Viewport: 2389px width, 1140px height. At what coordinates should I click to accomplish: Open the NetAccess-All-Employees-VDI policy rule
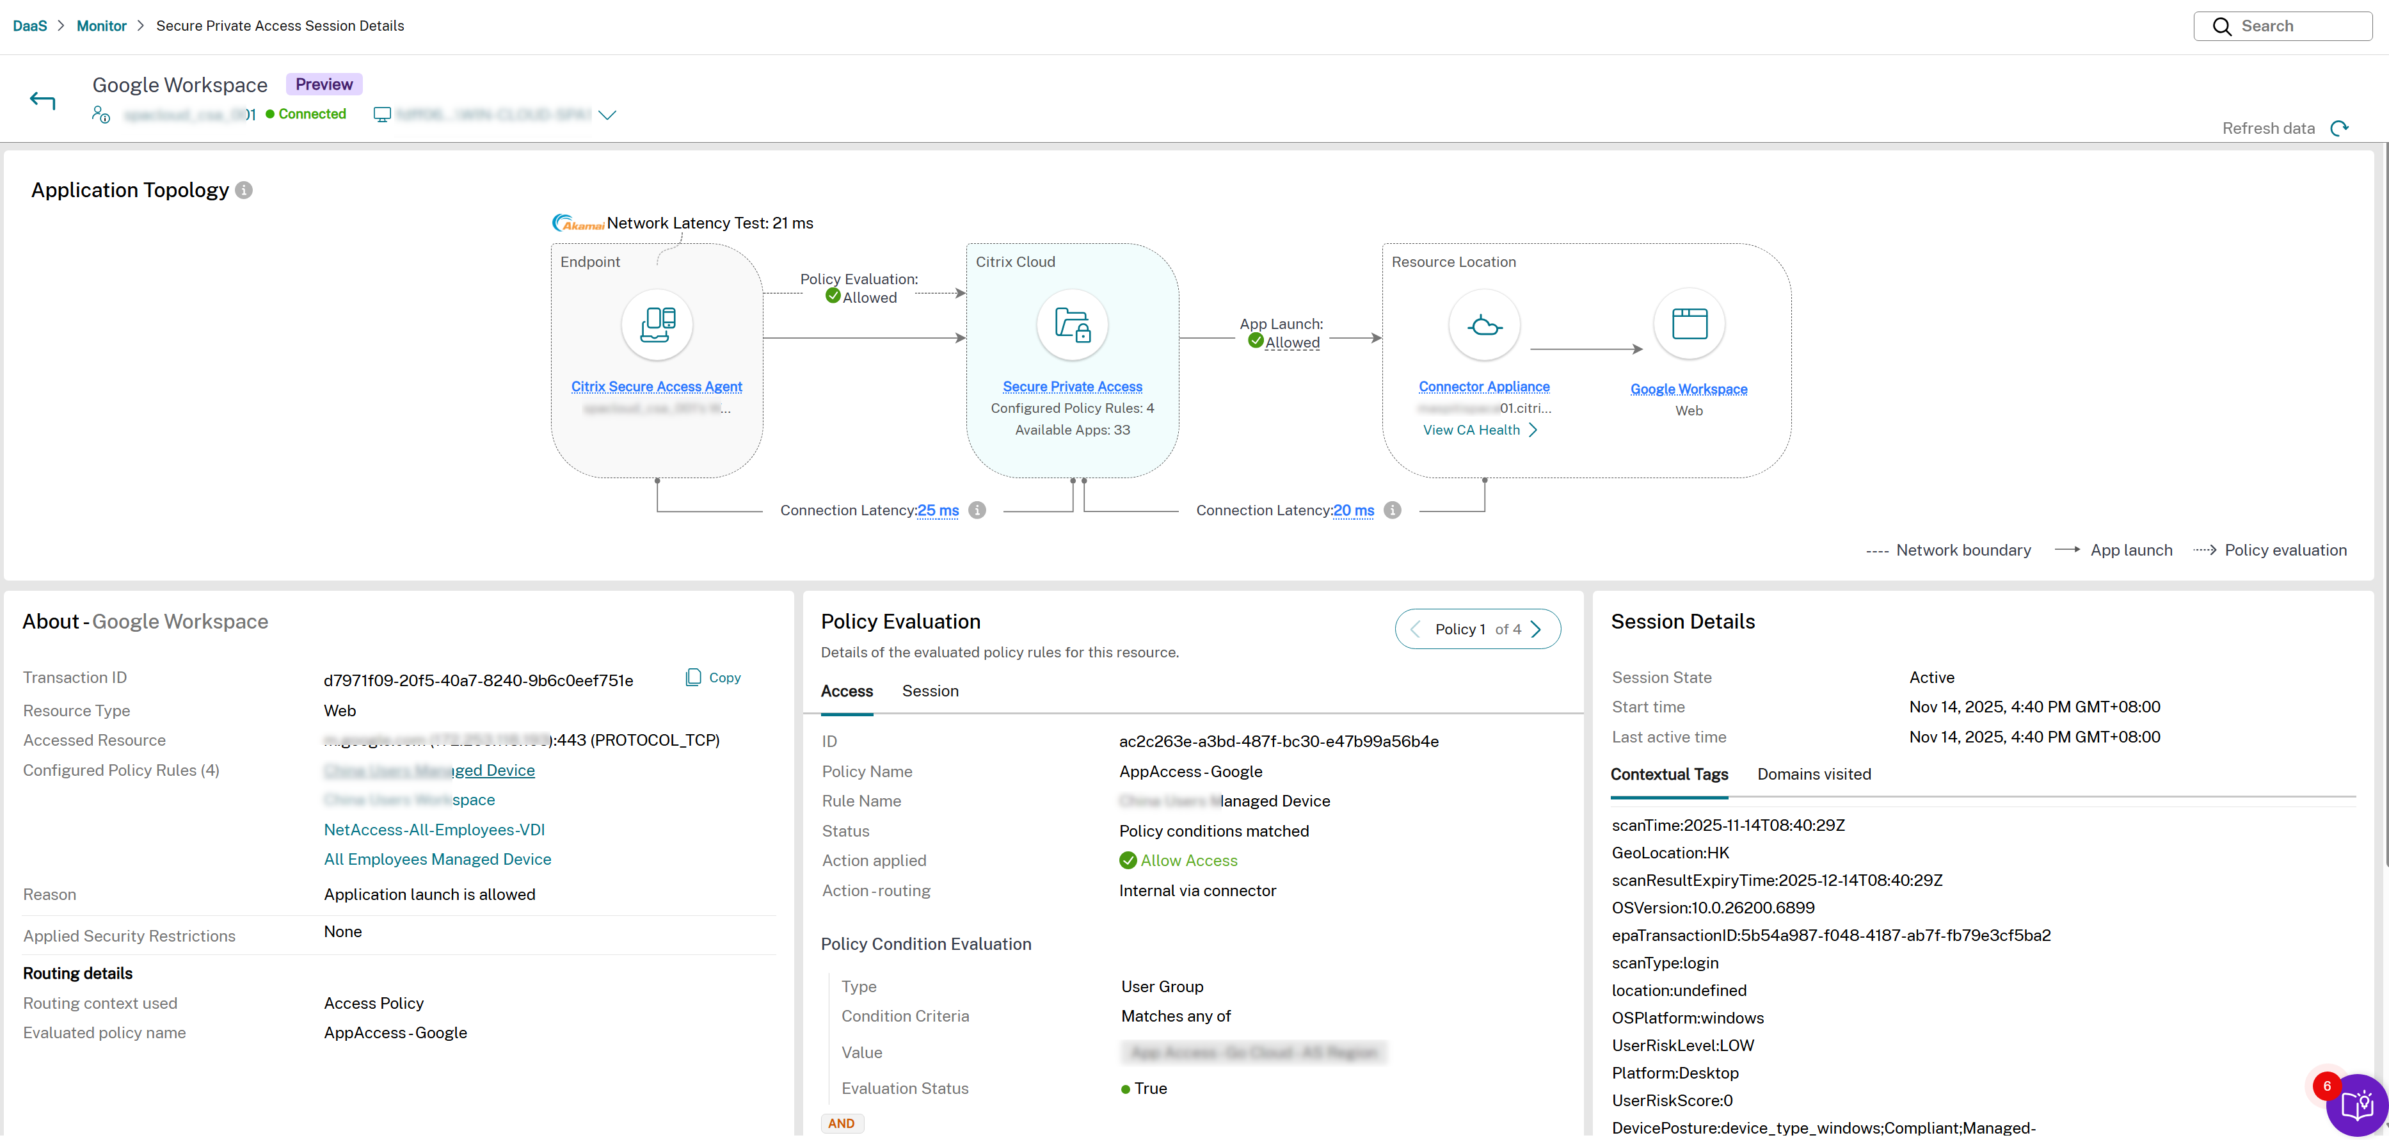coord(434,830)
